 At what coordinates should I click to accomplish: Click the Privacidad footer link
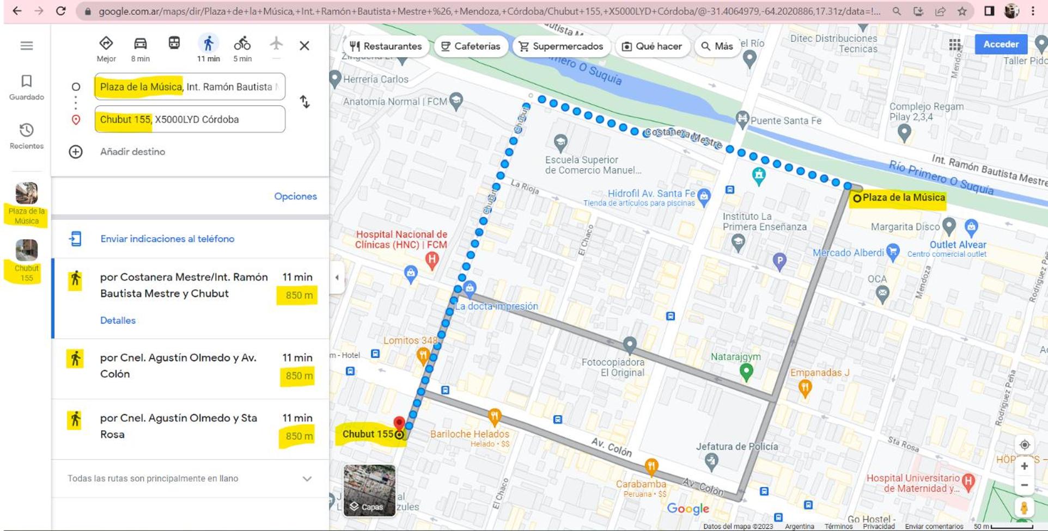[x=879, y=526]
